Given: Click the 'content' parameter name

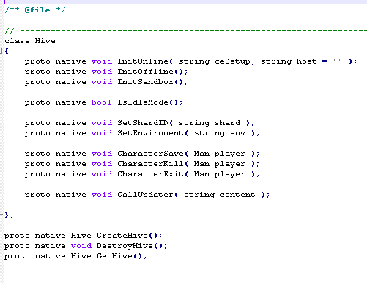Looking at the screenshot, I should tap(237, 195).
